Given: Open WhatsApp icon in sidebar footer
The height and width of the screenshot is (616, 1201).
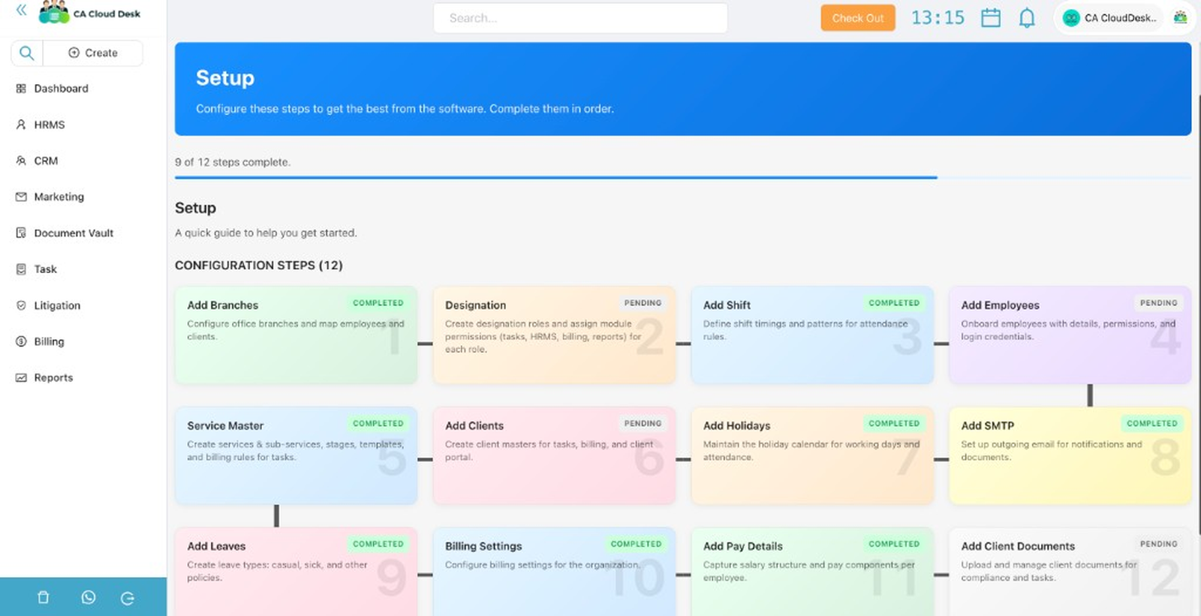Looking at the screenshot, I should [89, 597].
